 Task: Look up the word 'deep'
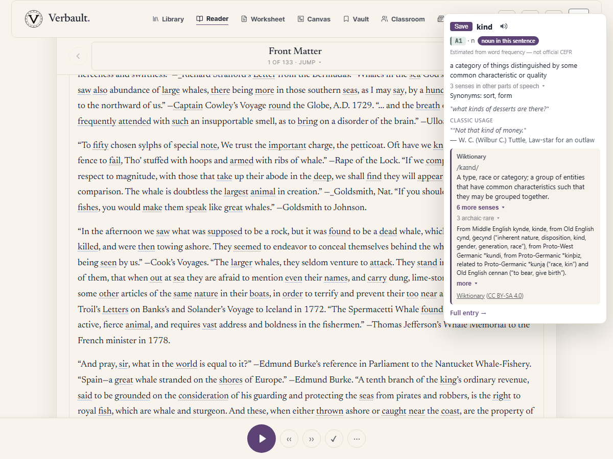[x=322, y=176]
